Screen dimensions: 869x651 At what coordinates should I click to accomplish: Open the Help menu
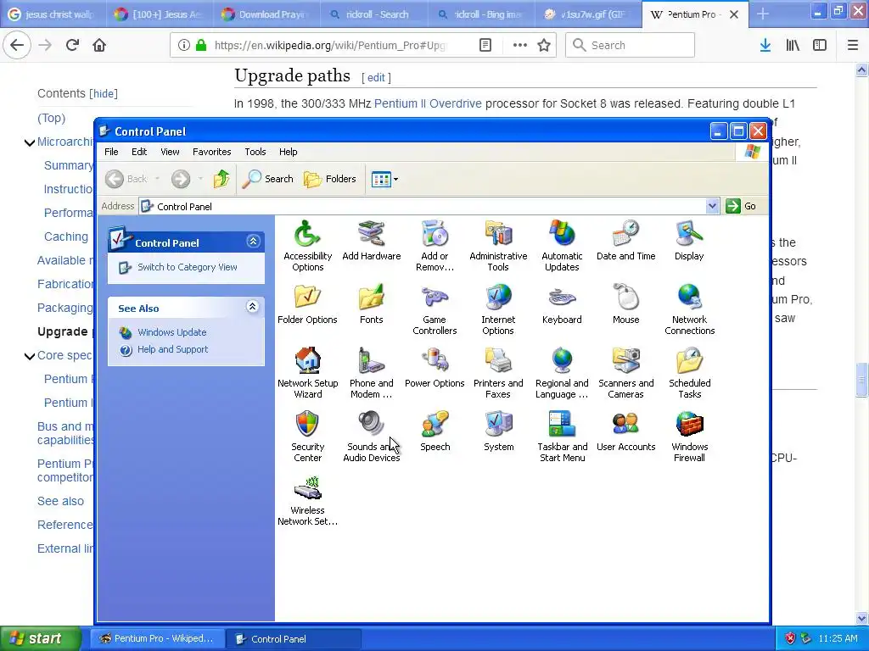pos(288,152)
